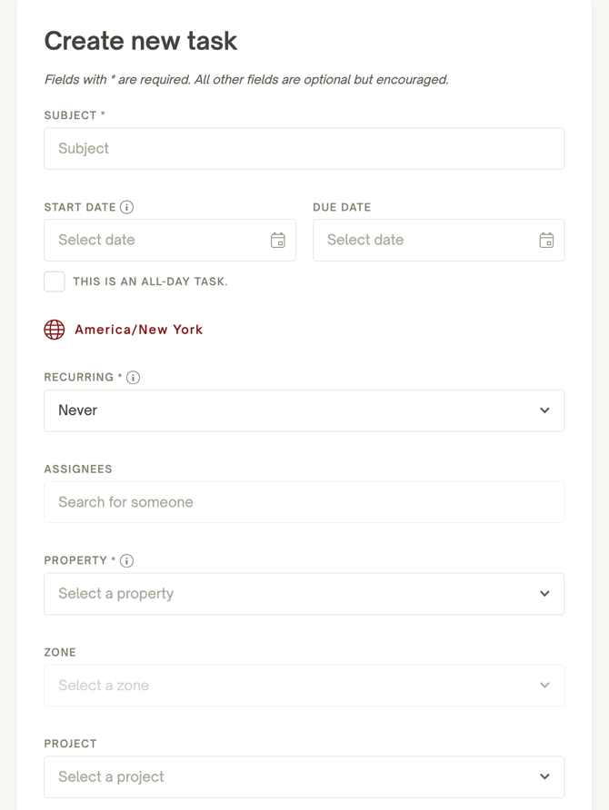The height and width of the screenshot is (810, 609).
Task: Click the chevron on the Project selector
Action: pyautogui.click(x=544, y=776)
